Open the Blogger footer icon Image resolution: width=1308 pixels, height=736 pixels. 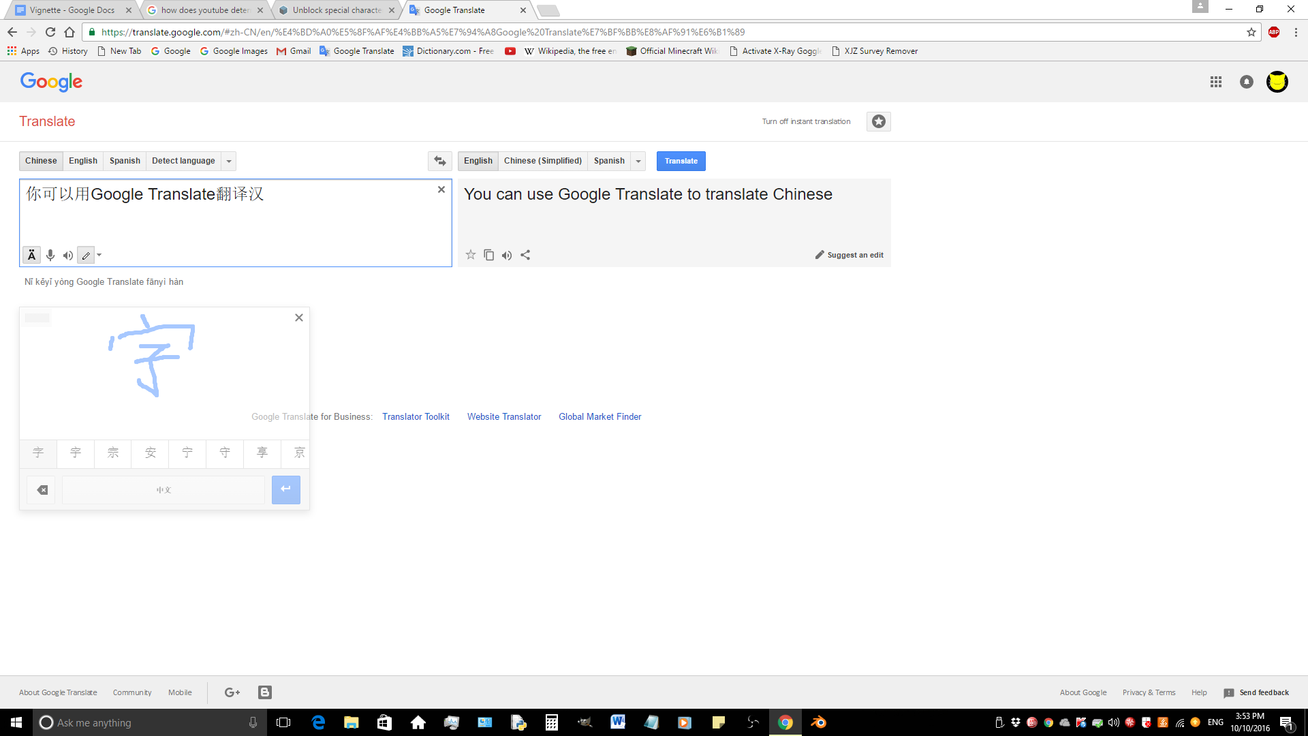265,692
